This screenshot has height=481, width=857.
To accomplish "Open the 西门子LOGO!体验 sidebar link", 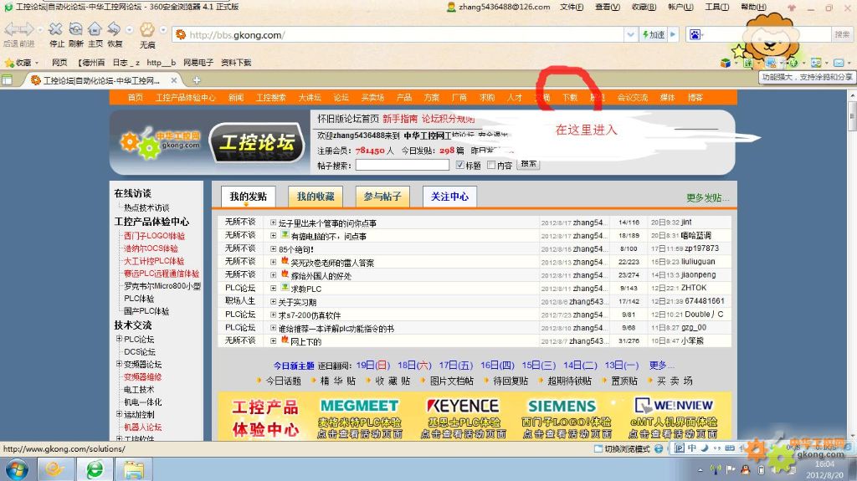I will click(154, 236).
